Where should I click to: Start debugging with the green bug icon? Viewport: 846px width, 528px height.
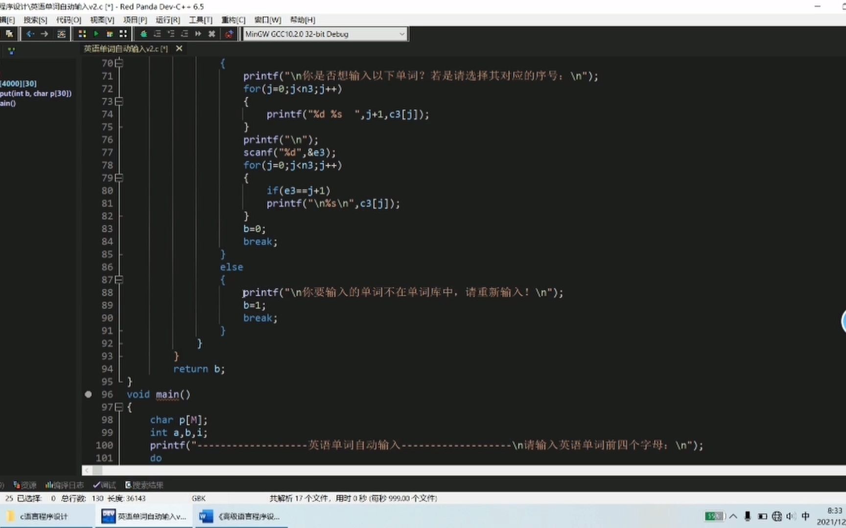(144, 34)
